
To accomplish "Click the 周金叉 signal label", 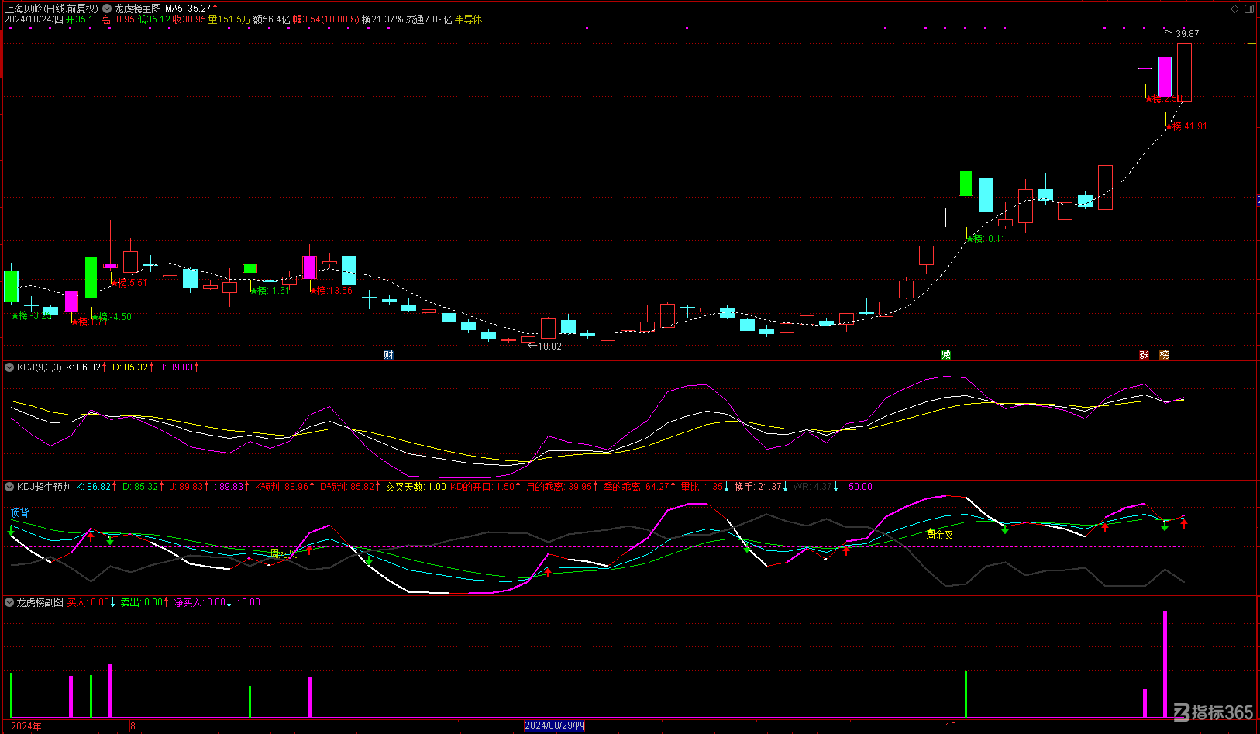I will point(940,535).
